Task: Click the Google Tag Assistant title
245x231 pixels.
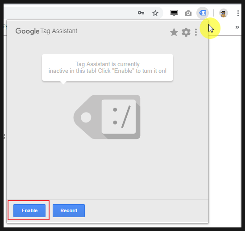Action: click(x=46, y=31)
